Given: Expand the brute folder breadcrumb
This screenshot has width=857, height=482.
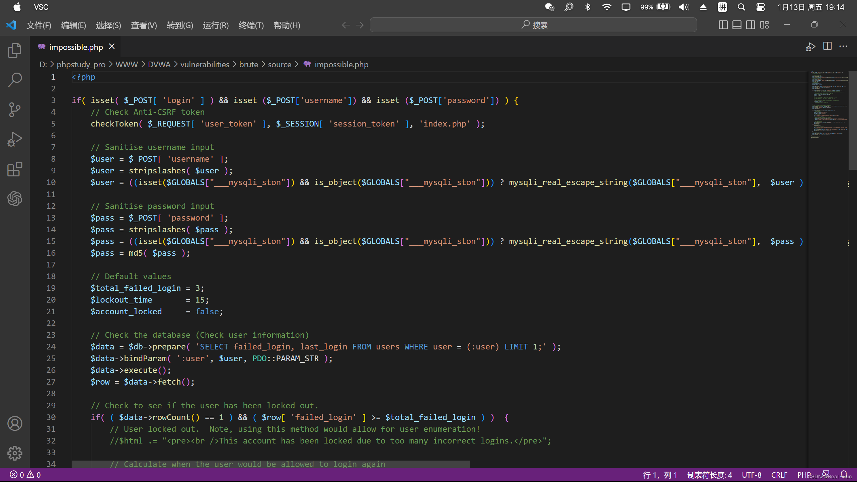Looking at the screenshot, I should (x=248, y=65).
